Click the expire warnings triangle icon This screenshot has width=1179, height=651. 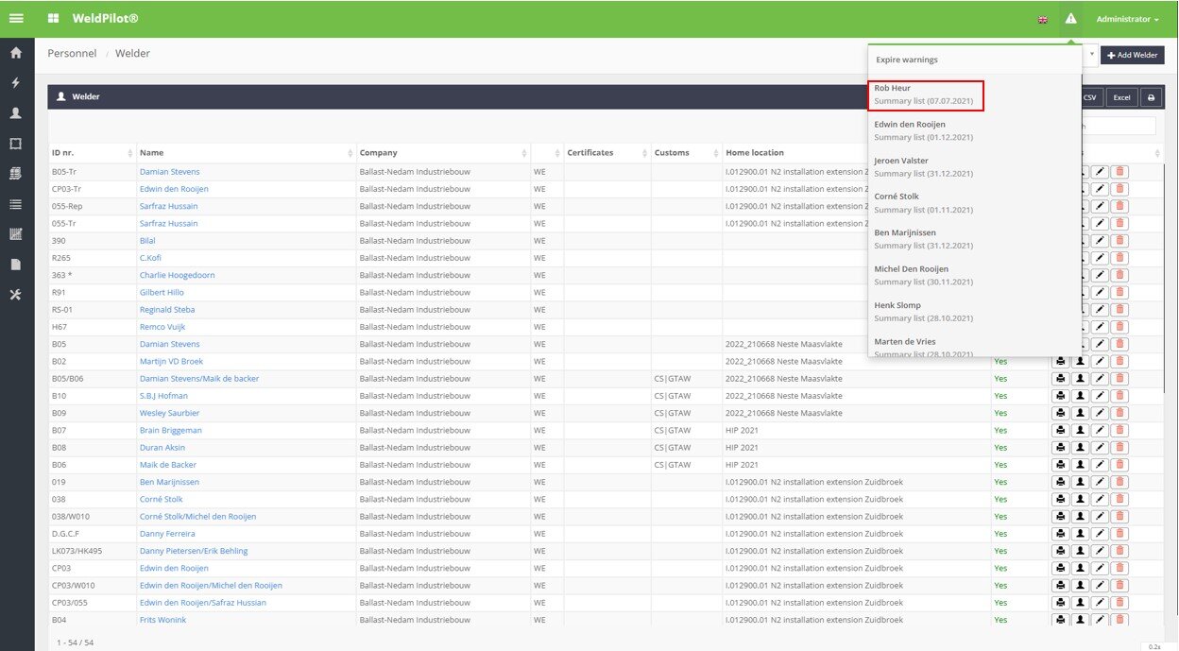tap(1070, 19)
